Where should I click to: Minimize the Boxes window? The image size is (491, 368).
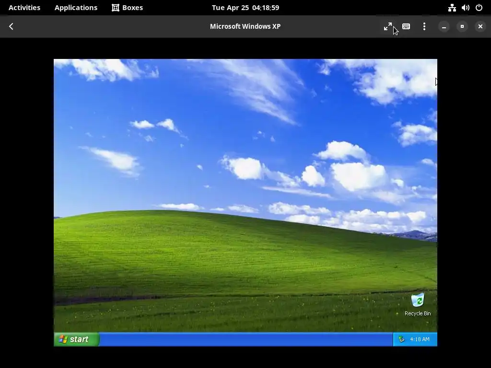444,27
